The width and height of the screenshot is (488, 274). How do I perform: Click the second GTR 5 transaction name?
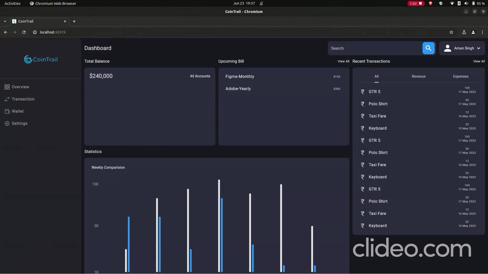[374, 140]
